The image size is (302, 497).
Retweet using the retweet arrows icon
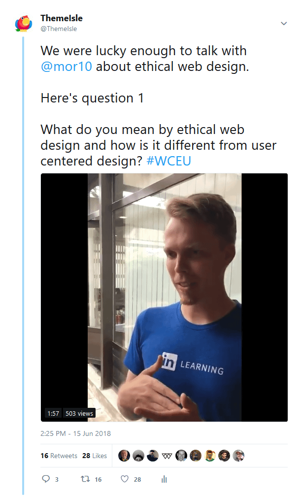click(x=84, y=479)
